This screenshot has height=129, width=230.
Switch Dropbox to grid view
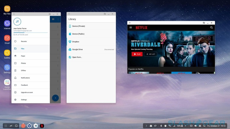pos(53,19)
